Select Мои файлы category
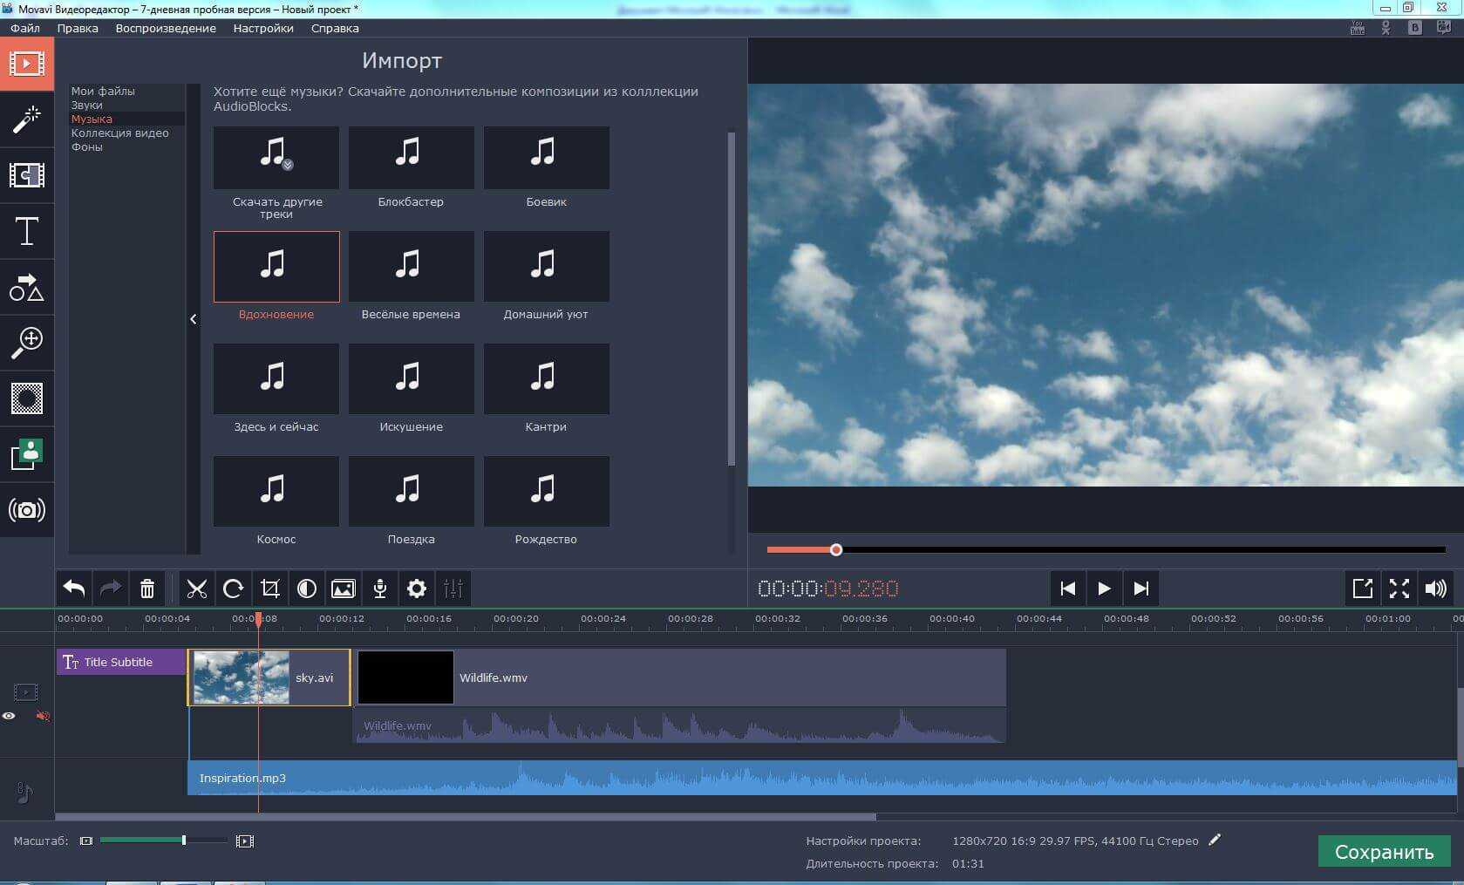The width and height of the screenshot is (1464, 885). point(103,91)
